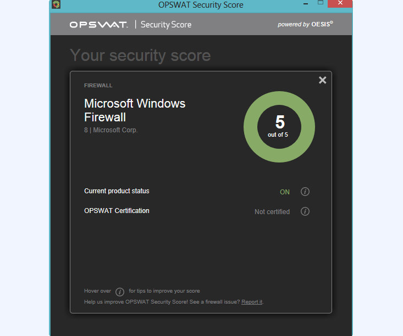Click the '8 | Microsoft Corp.' vendor text
Image resolution: width=403 pixels, height=336 pixels.
tap(111, 130)
